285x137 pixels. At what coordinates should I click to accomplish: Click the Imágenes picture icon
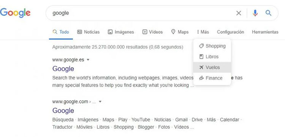click(110, 32)
